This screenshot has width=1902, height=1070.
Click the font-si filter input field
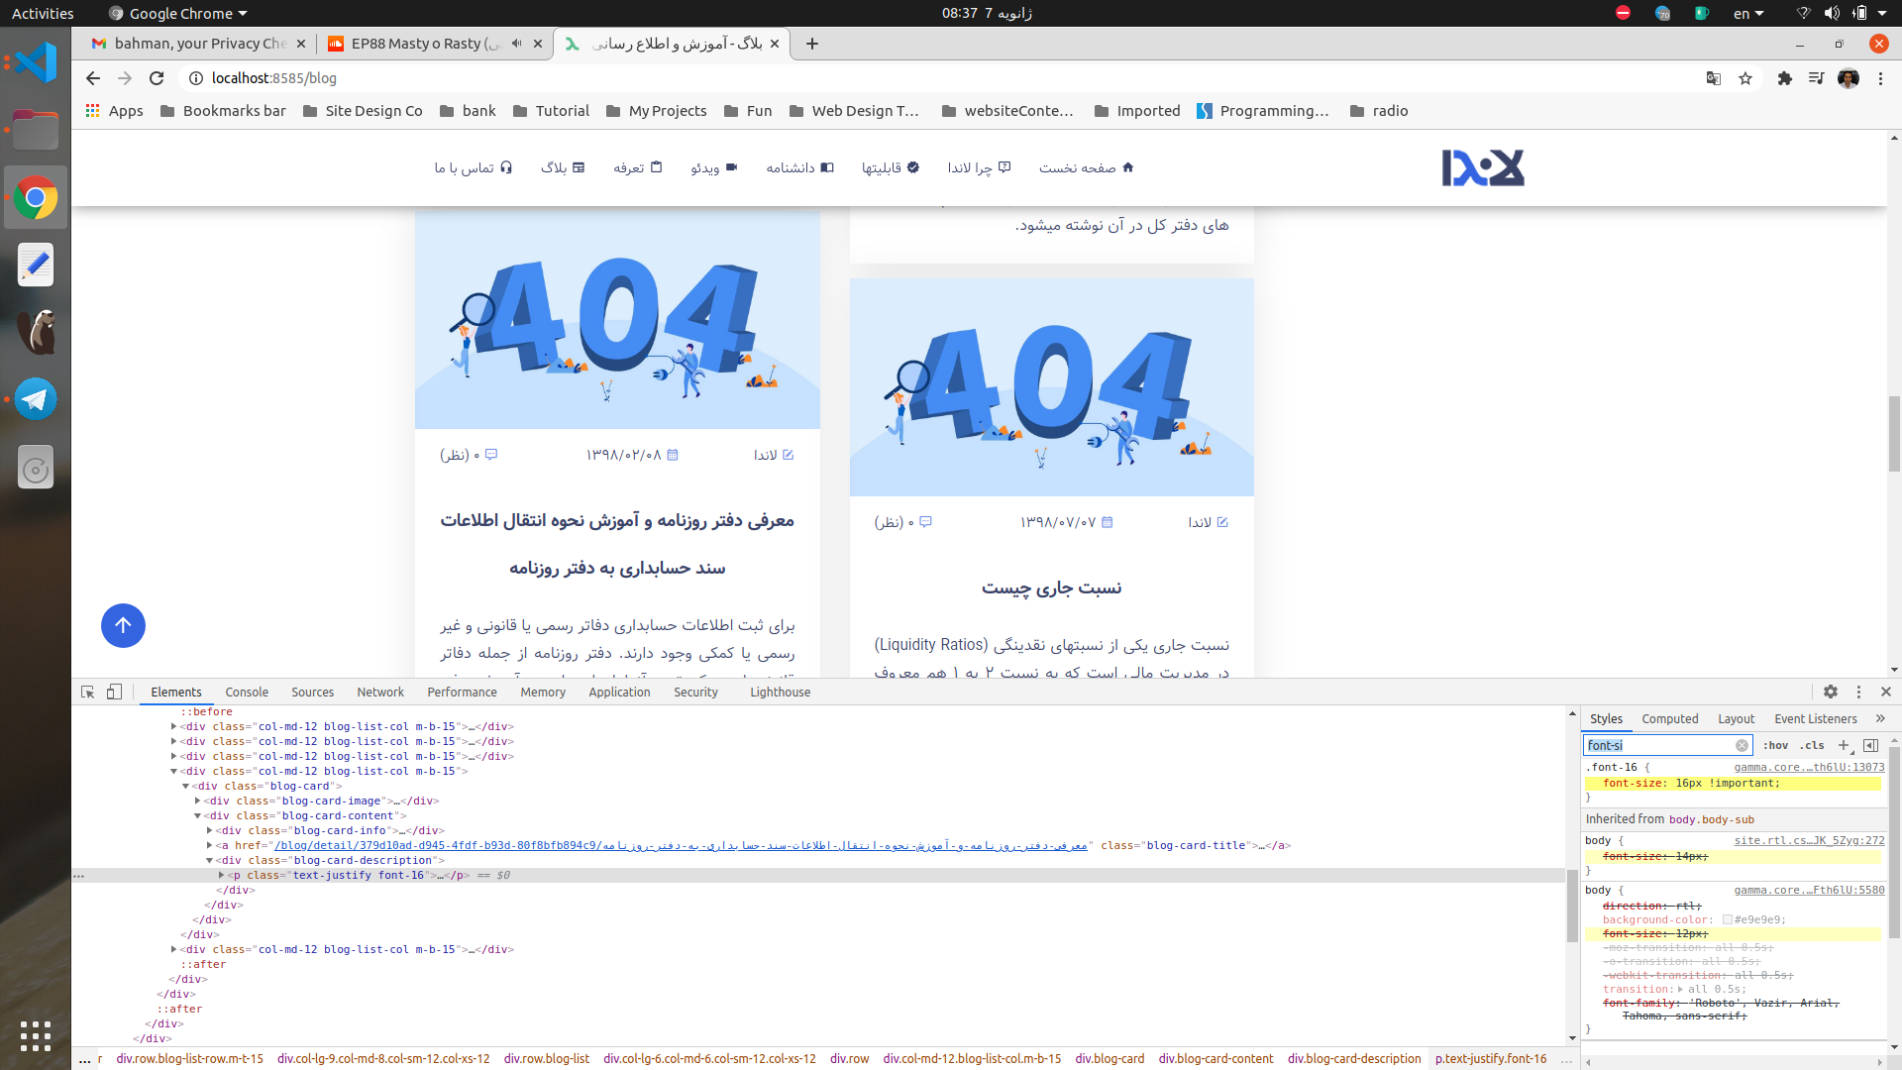[1660, 743]
